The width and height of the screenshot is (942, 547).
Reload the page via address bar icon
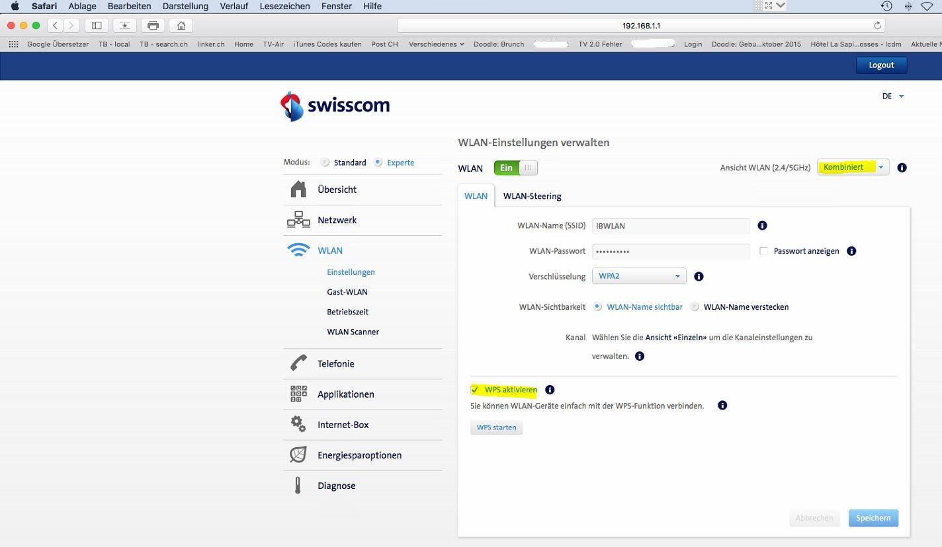point(878,26)
